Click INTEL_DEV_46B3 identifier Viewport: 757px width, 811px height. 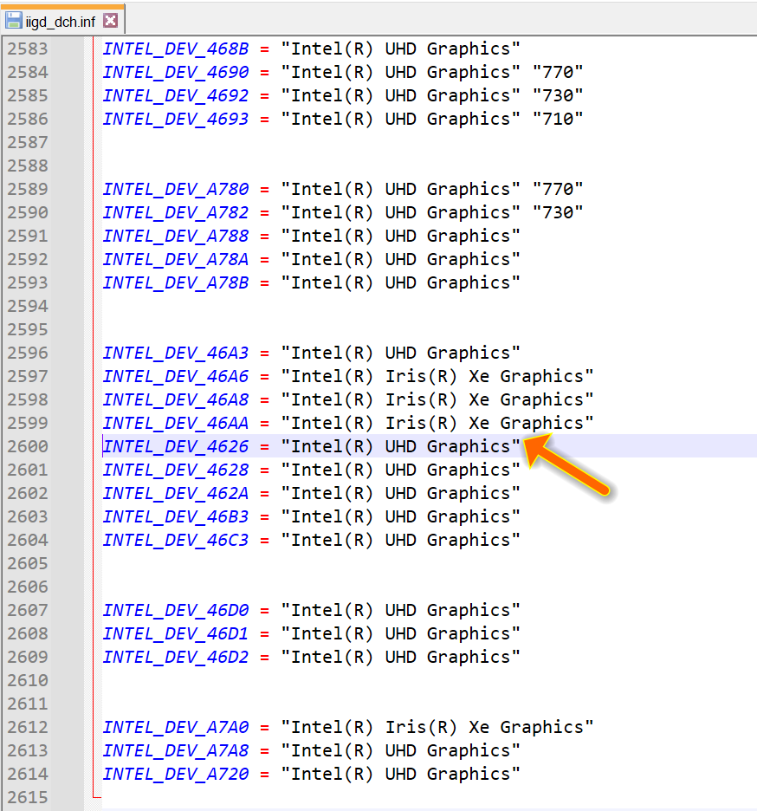coord(176,516)
